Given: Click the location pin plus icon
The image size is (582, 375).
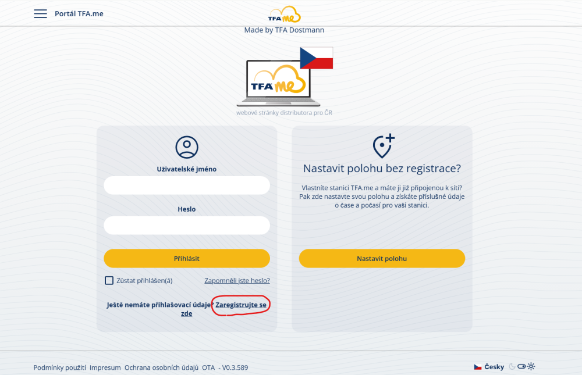Looking at the screenshot, I should coord(382,147).
